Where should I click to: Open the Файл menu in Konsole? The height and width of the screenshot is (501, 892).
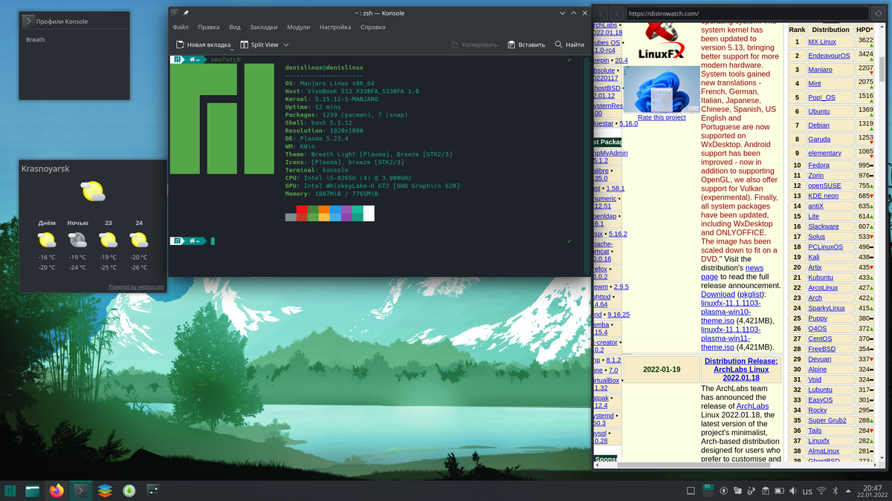tap(181, 27)
